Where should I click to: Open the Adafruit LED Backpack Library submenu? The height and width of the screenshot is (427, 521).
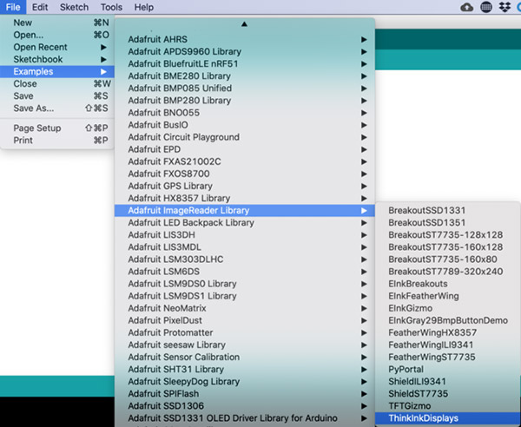pos(245,222)
